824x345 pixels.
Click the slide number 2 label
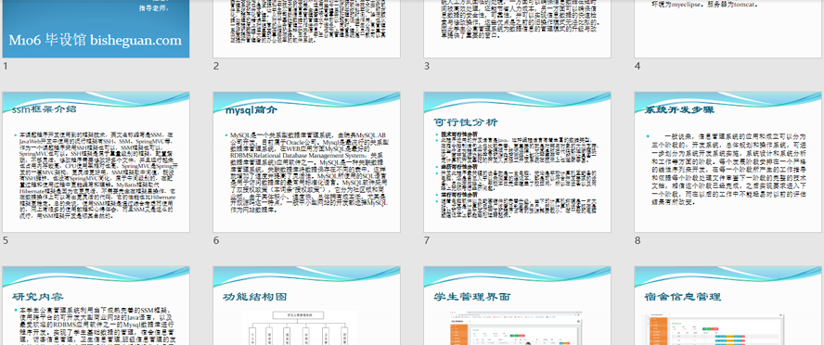point(216,66)
